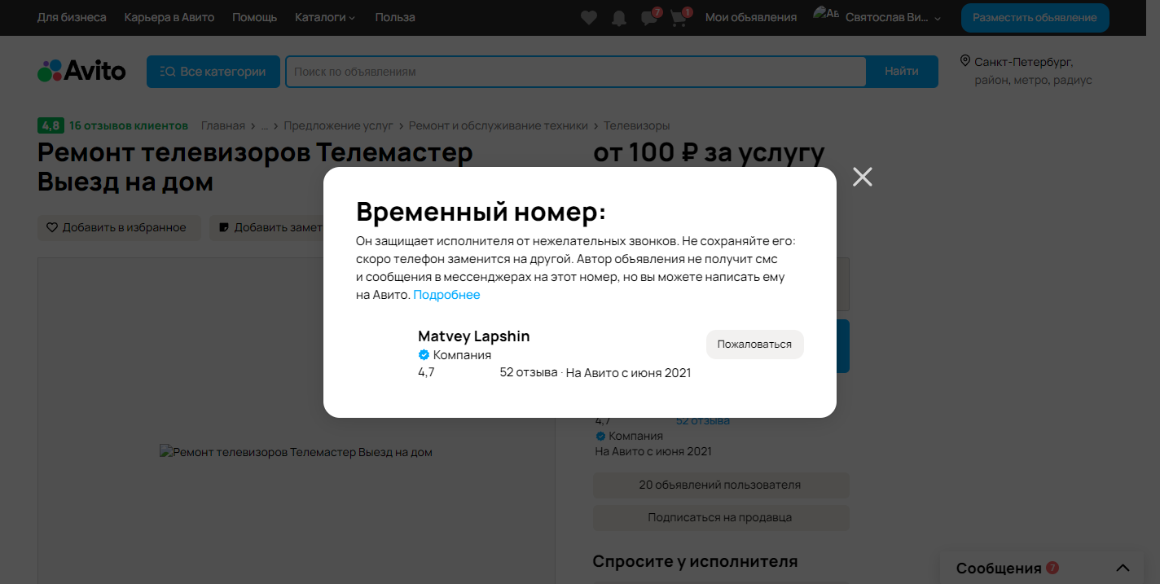This screenshot has height=584, width=1160.
Task: Open Для бизнеса link
Action: (72, 17)
